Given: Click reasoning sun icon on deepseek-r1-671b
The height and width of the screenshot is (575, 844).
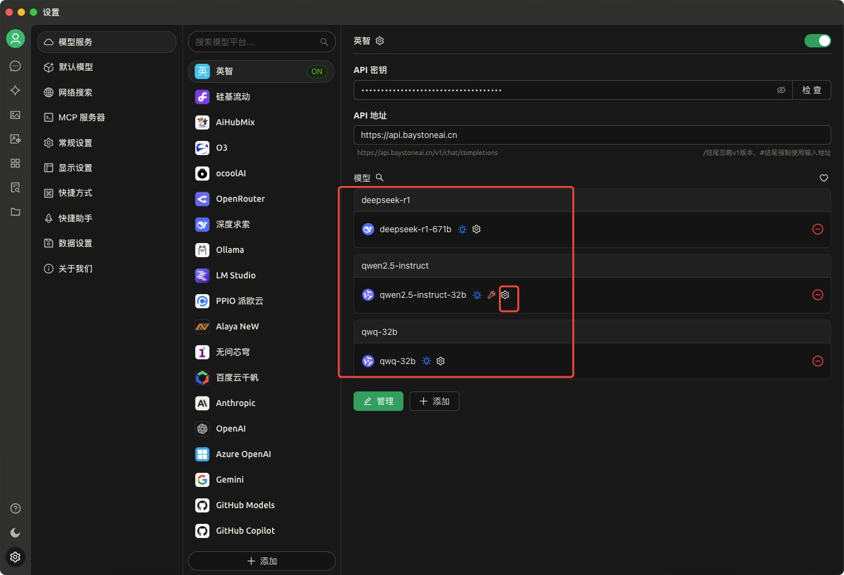Looking at the screenshot, I should tap(462, 229).
